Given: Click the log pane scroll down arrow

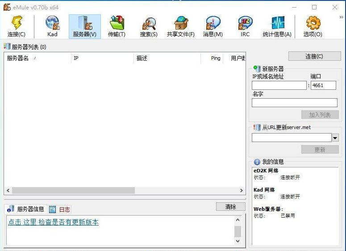Looking at the screenshot, I should 238,241.
